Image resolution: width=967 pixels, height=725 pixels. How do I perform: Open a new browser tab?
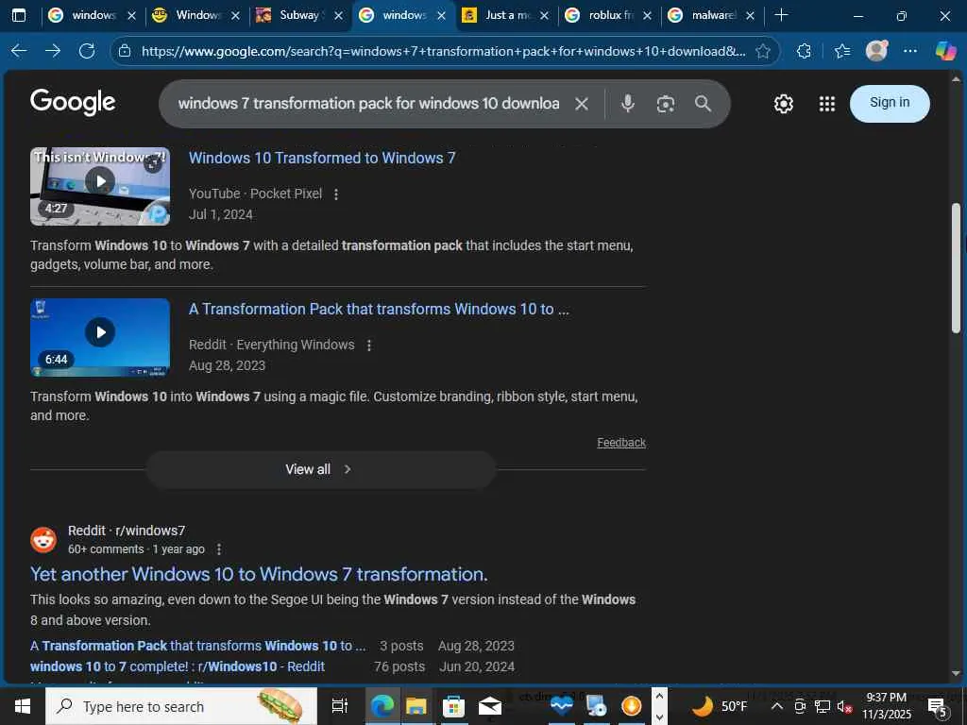781,15
